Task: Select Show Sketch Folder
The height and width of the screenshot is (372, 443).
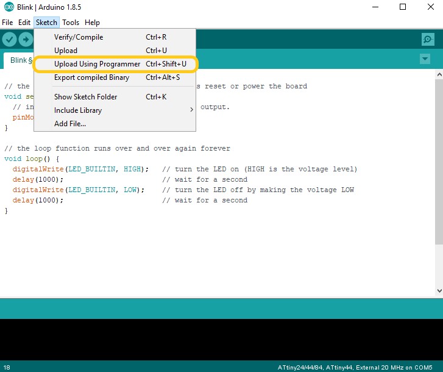Action: coord(115,97)
